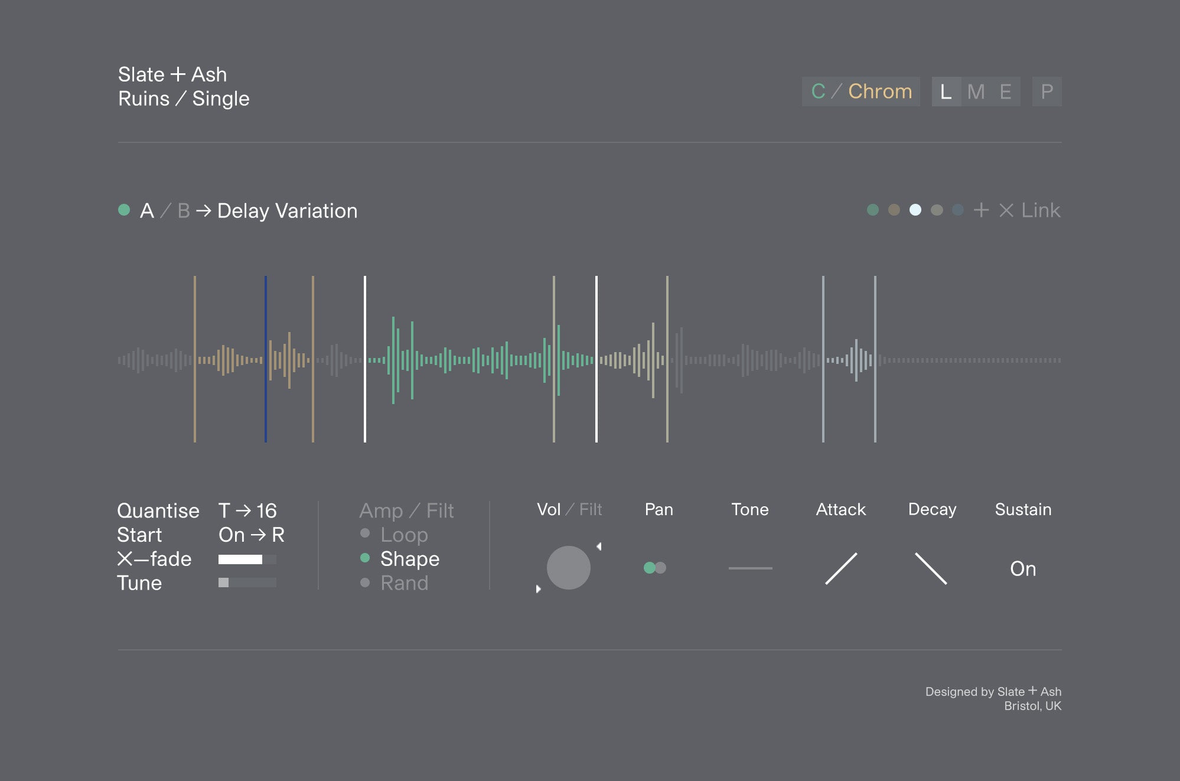
Task: Toggle the Link option
Action: click(1041, 210)
